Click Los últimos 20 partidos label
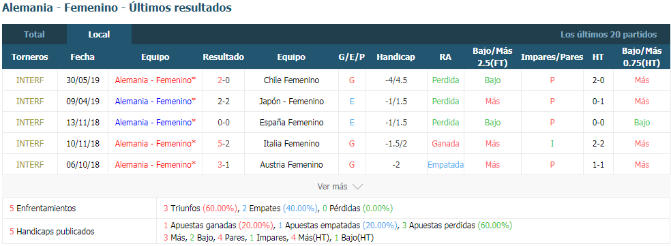The image size is (671, 246). [608, 35]
